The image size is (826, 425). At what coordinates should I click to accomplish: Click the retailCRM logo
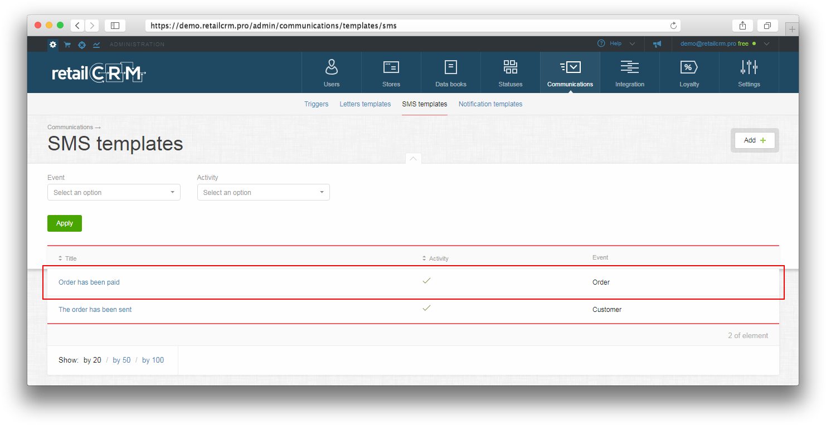pyautogui.click(x=99, y=72)
